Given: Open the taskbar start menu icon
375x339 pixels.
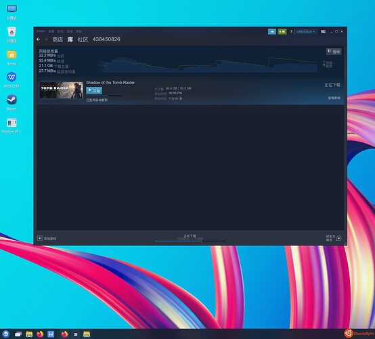Looking at the screenshot, I should pos(5,334).
